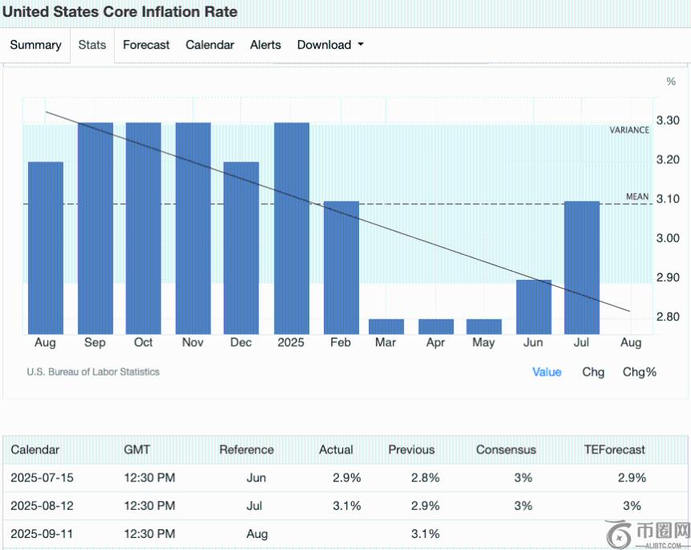Click the Download dropdown caret arrow

pos(361,45)
